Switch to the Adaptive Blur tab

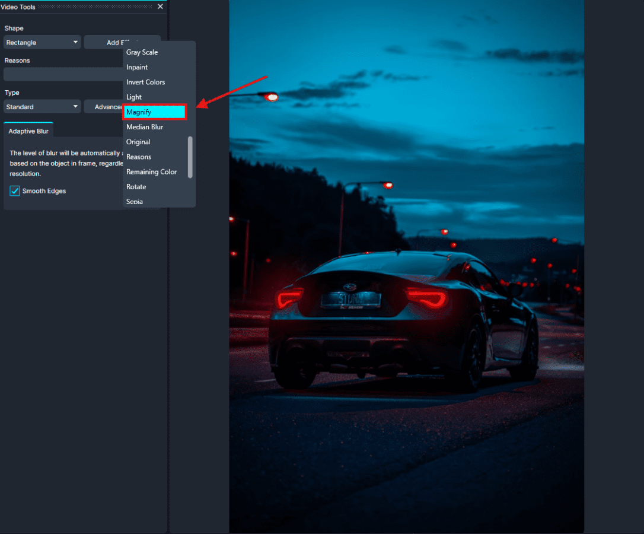(28, 131)
